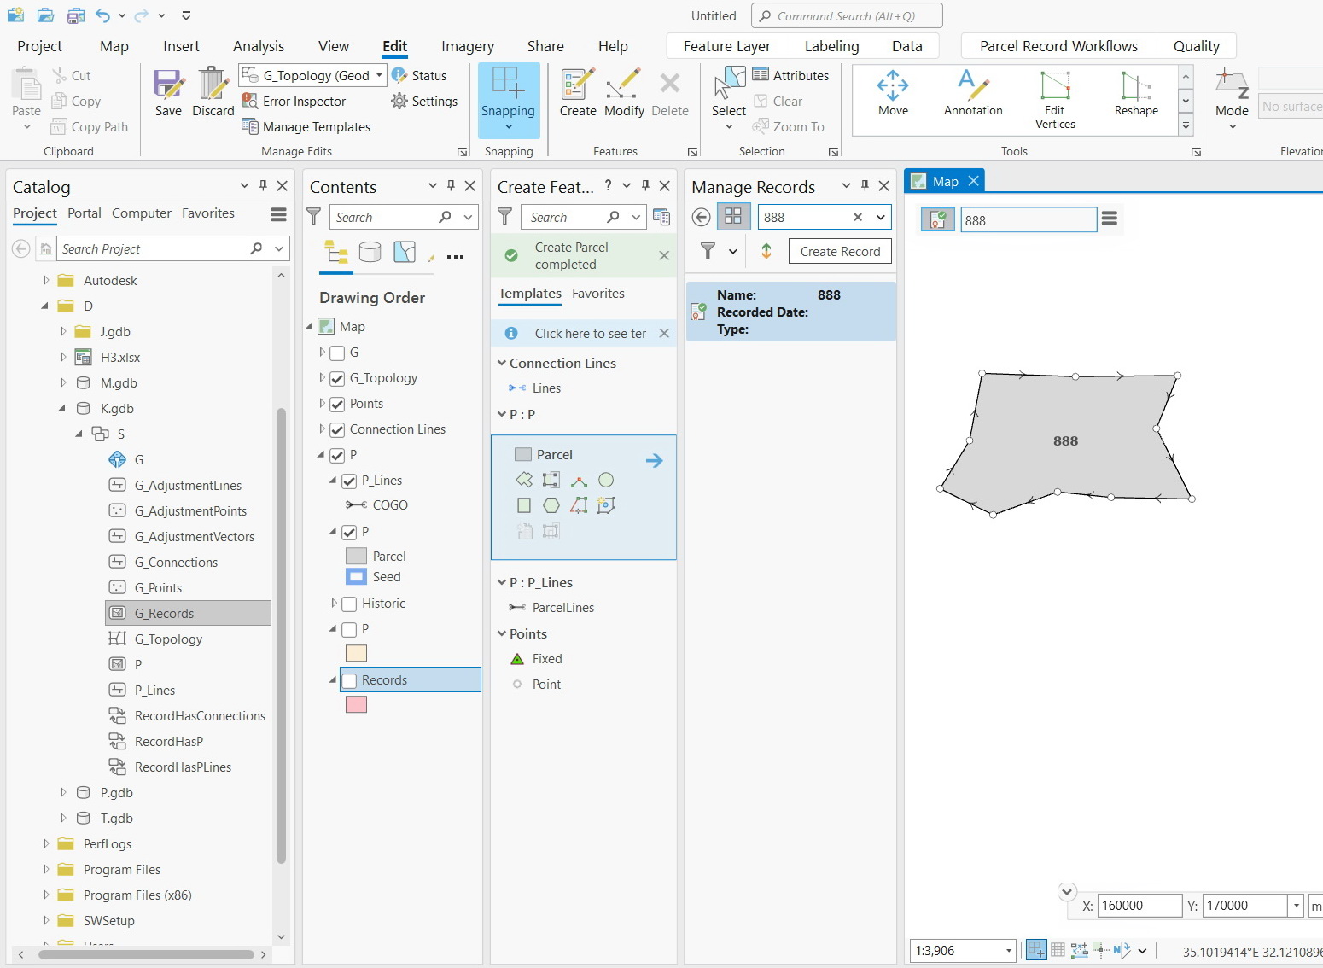This screenshot has height=968, width=1323.
Task: Enable the Historic layer checkbox
Action: [x=349, y=604]
